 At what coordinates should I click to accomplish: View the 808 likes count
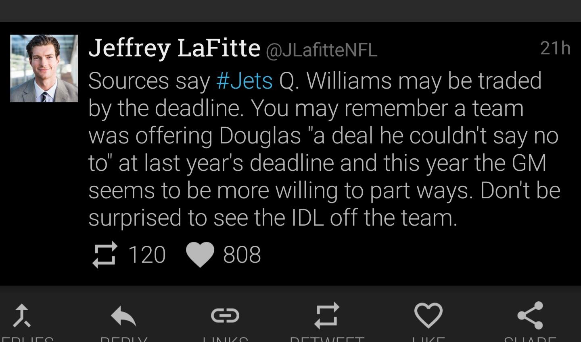242,255
